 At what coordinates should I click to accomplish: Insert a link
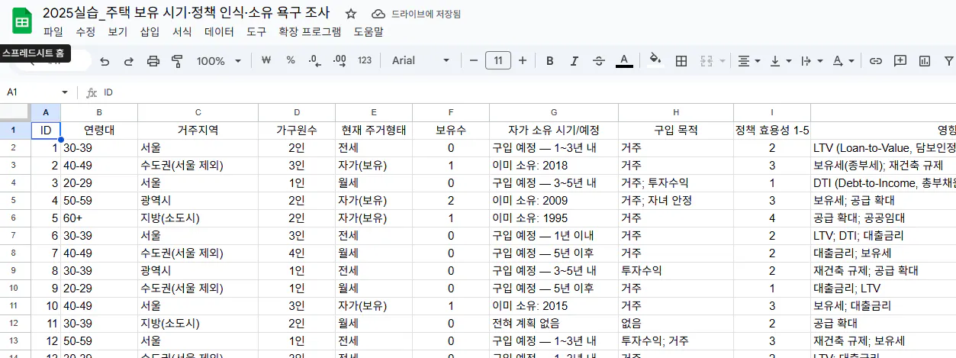point(876,60)
